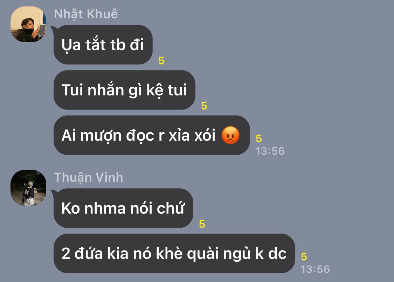Image resolution: width=394 pixels, height=282 pixels.
Task: Tap 13:56 timestamp under Nhật Khuê's messages
Action: pyautogui.click(x=270, y=151)
